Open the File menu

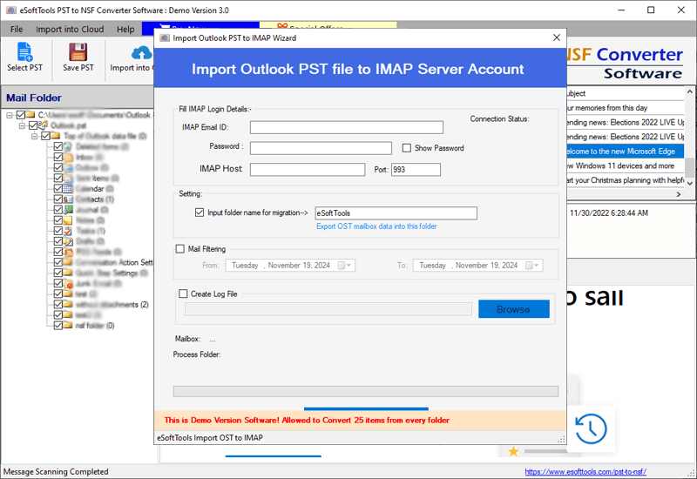17,30
